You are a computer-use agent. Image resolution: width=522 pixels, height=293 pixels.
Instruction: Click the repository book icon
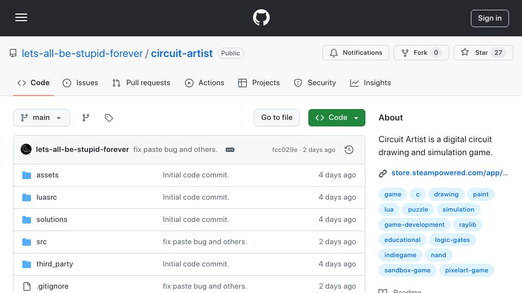coord(13,53)
